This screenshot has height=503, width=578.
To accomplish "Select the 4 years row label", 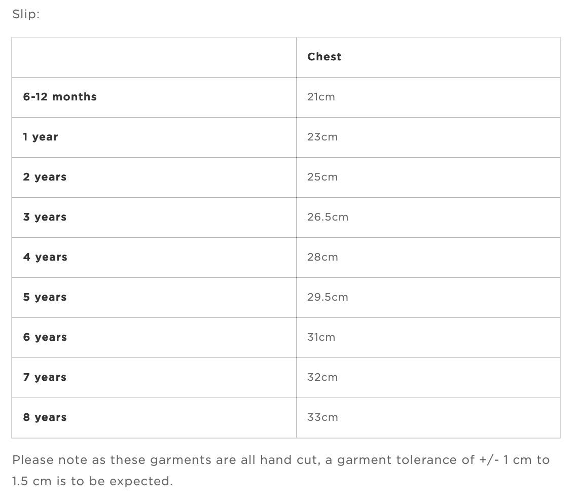I will point(45,258).
